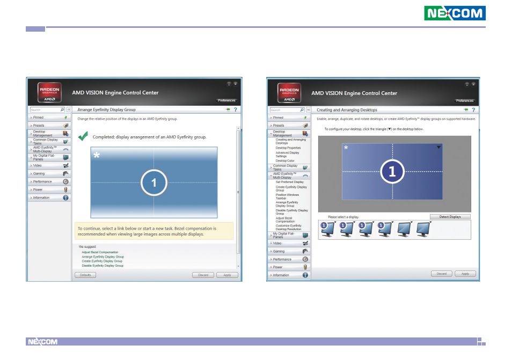Open Desktop Properties sidebar item
512x360 pixels.
pyautogui.click(x=288, y=148)
